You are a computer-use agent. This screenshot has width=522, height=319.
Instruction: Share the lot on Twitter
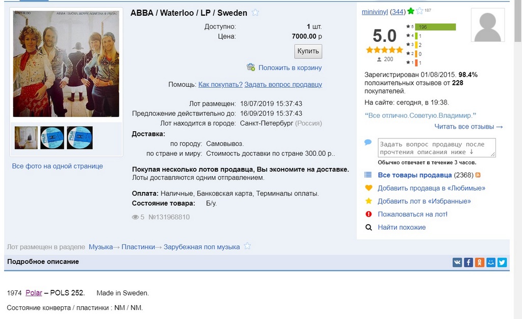pos(502,262)
